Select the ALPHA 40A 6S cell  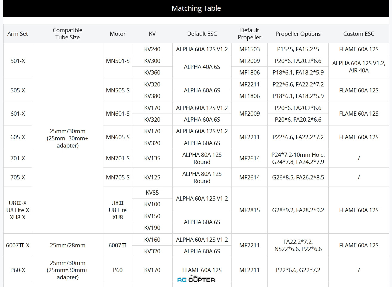pyautogui.click(x=202, y=67)
